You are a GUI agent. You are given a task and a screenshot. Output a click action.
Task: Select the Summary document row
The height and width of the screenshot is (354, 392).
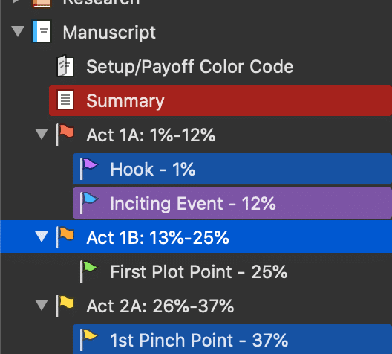tap(220, 100)
